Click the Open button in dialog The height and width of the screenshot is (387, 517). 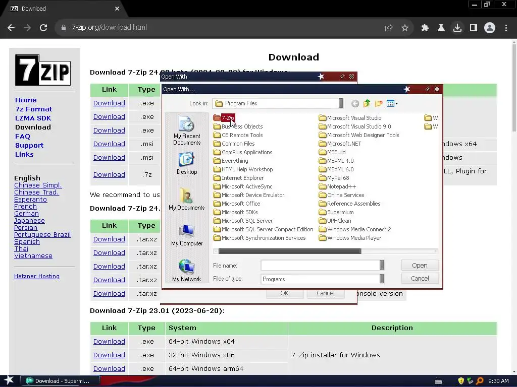(x=420, y=265)
